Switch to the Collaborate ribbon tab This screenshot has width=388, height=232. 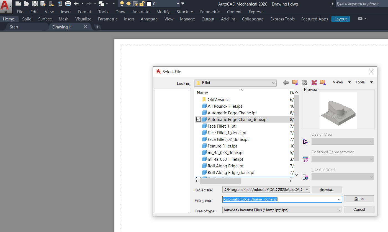click(x=253, y=19)
